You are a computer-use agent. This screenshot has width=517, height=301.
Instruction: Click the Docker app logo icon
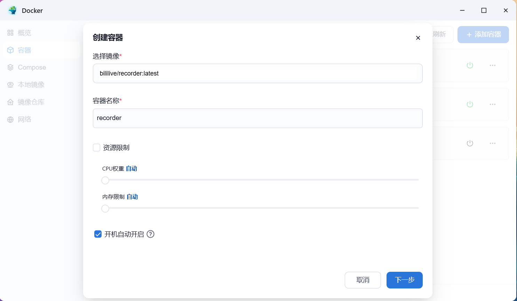point(13,10)
